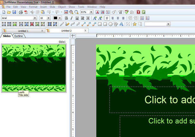Open the 81% zoom level dropdown

click(91, 12)
